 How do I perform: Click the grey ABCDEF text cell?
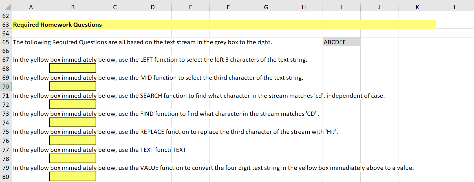pos(341,42)
